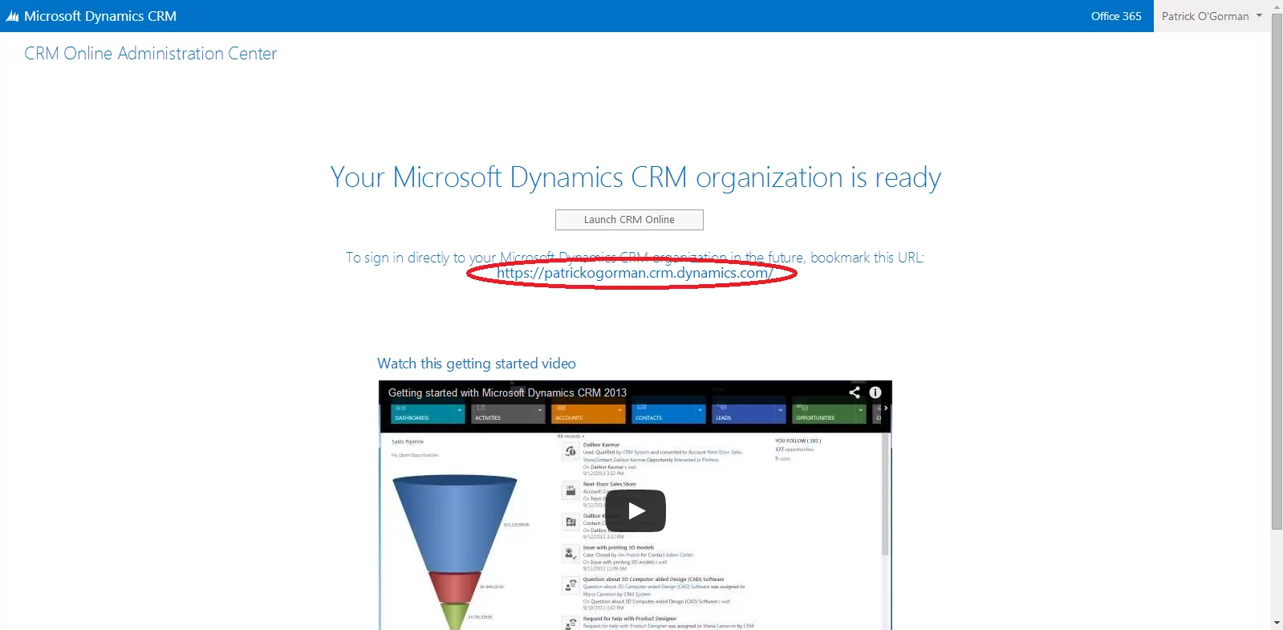This screenshot has width=1283, height=630.
Task: Click the page scrollbar down arrow
Action: 1277,624
